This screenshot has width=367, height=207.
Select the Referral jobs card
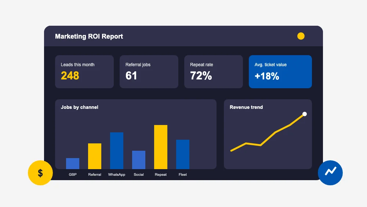coord(149,72)
